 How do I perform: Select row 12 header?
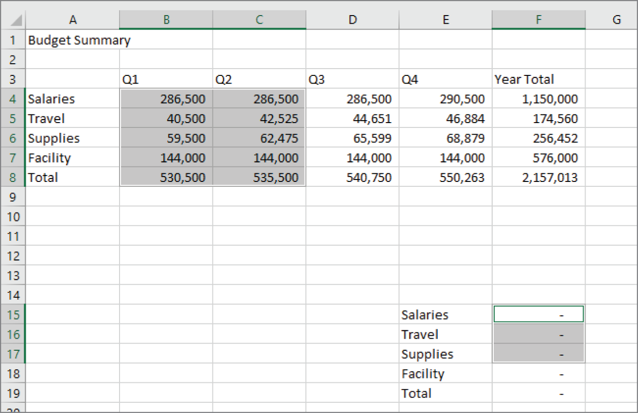(x=13, y=255)
